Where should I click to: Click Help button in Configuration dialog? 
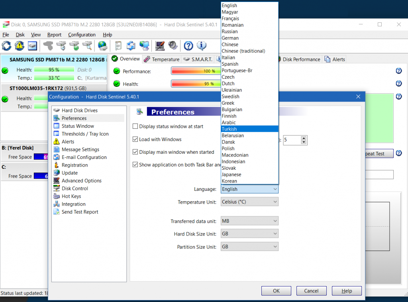347,291
